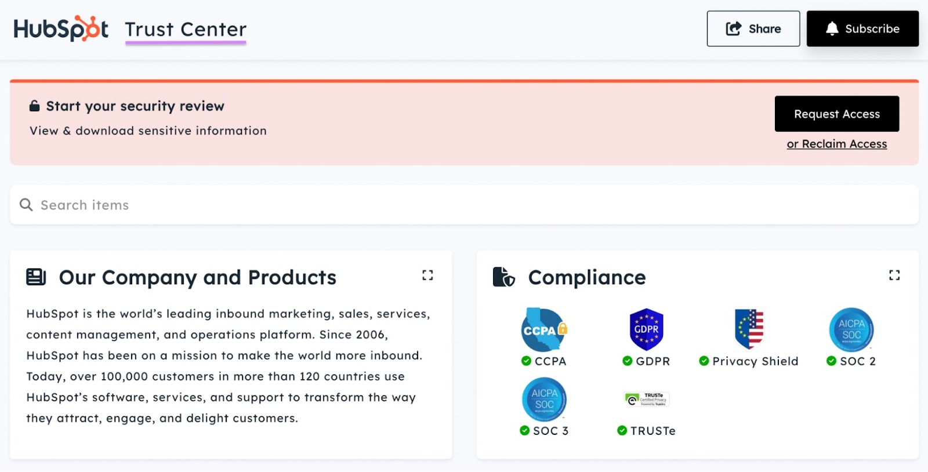Image resolution: width=928 pixels, height=472 pixels.
Task: Click the HubSpot logo
Action: pos(61,29)
